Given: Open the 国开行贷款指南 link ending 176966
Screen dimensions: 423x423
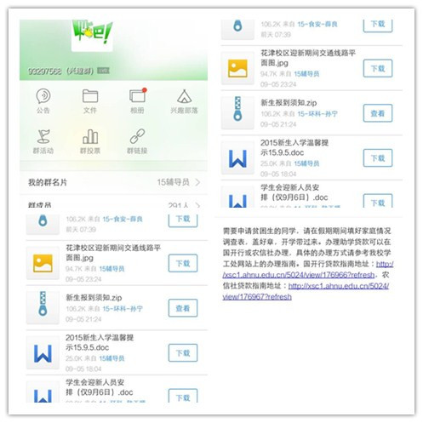Looking at the screenshot, I should pyautogui.click(x=308, y=270).
